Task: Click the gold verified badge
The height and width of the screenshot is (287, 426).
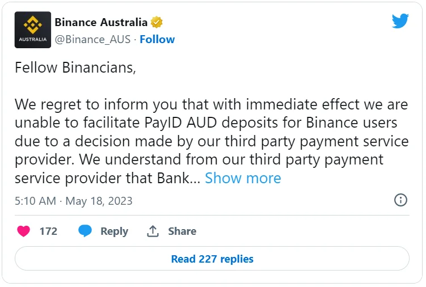Action: point(157,23)
